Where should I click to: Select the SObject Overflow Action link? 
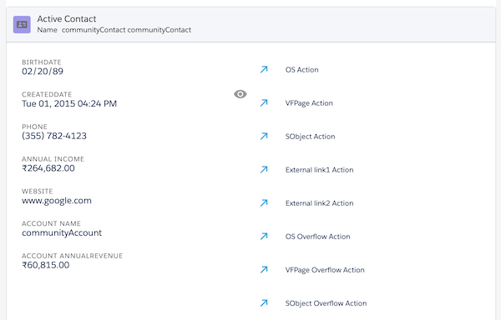(x=326, y=303)
